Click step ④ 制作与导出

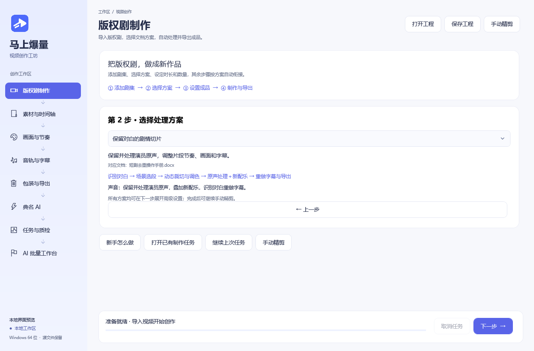[237, 88]
